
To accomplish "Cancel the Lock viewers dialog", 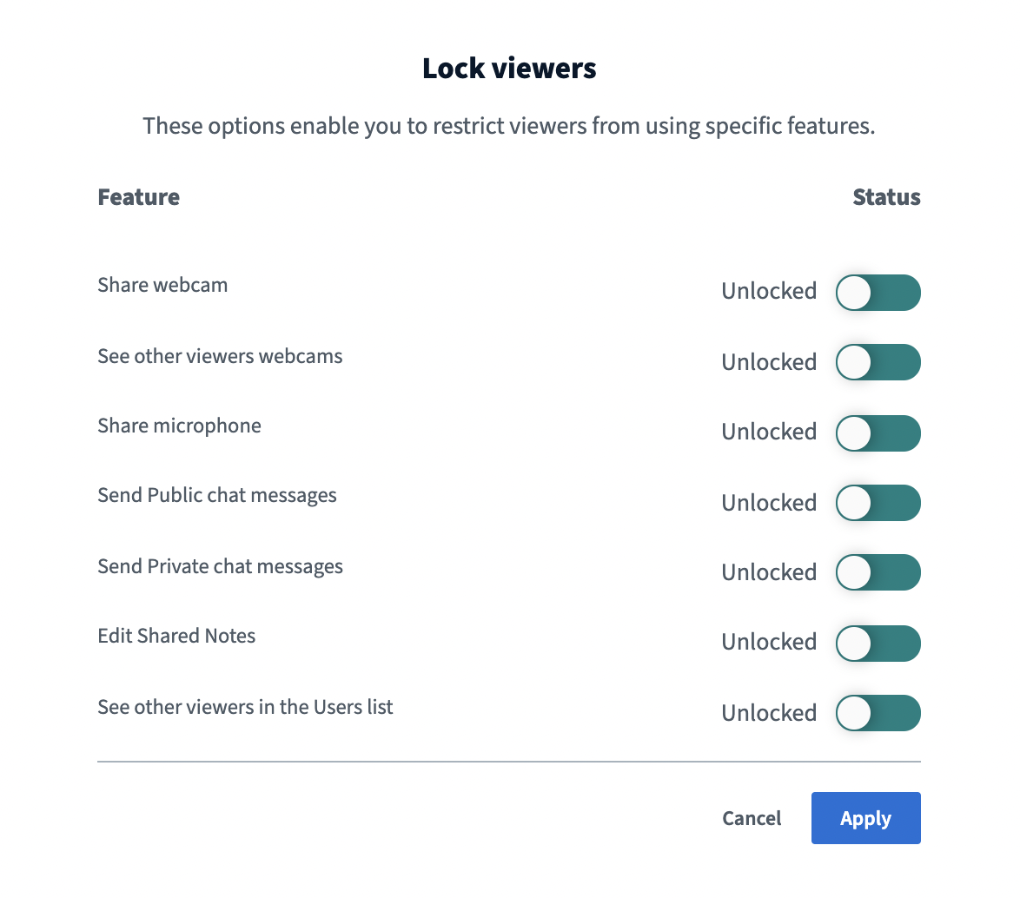I will coord(752,818).
